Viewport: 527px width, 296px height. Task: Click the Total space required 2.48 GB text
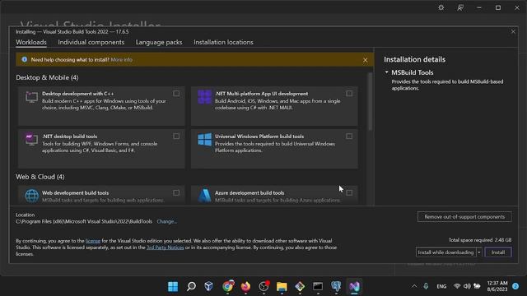point(480,240)
